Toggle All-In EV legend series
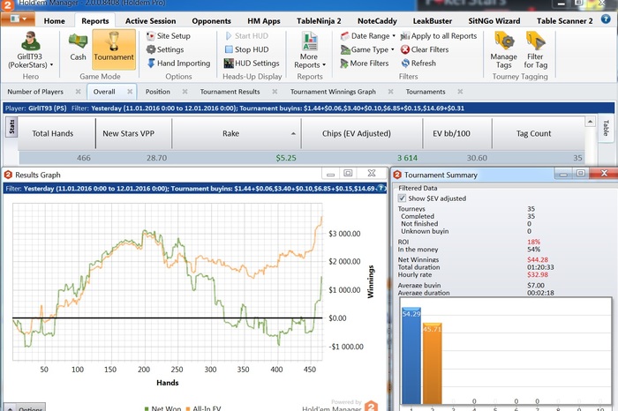618x411 pixels. (x=203, y=408)
